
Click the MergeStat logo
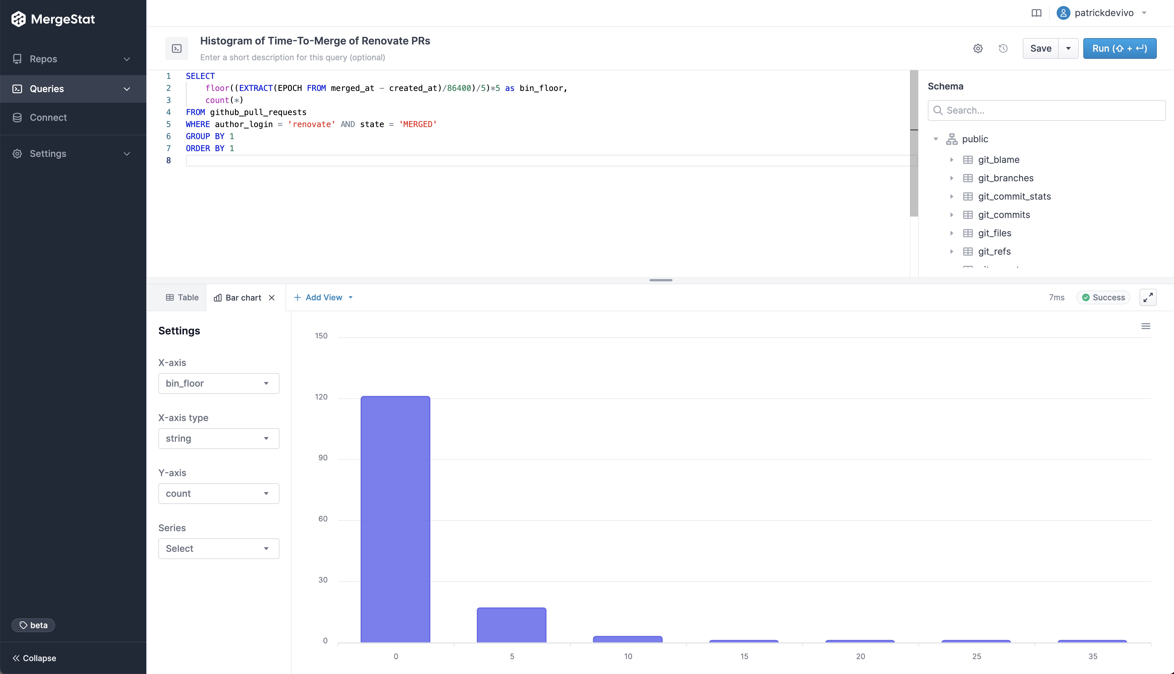point(53,19)
